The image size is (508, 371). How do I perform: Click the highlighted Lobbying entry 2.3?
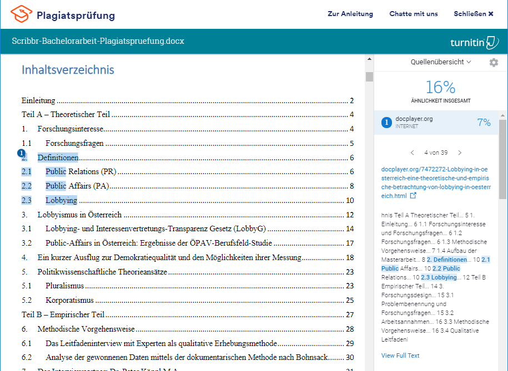pos(61,200)
